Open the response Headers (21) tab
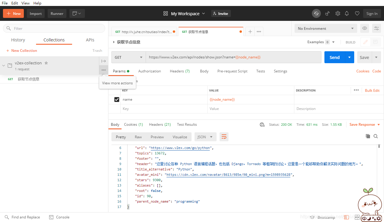The image size is (384, 222). (x=160, y=125)
